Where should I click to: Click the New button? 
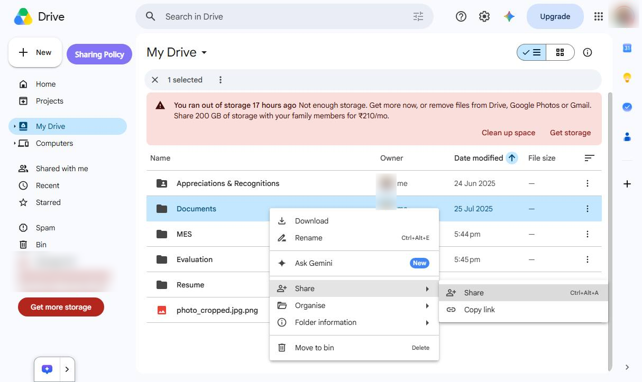(35, 52)
